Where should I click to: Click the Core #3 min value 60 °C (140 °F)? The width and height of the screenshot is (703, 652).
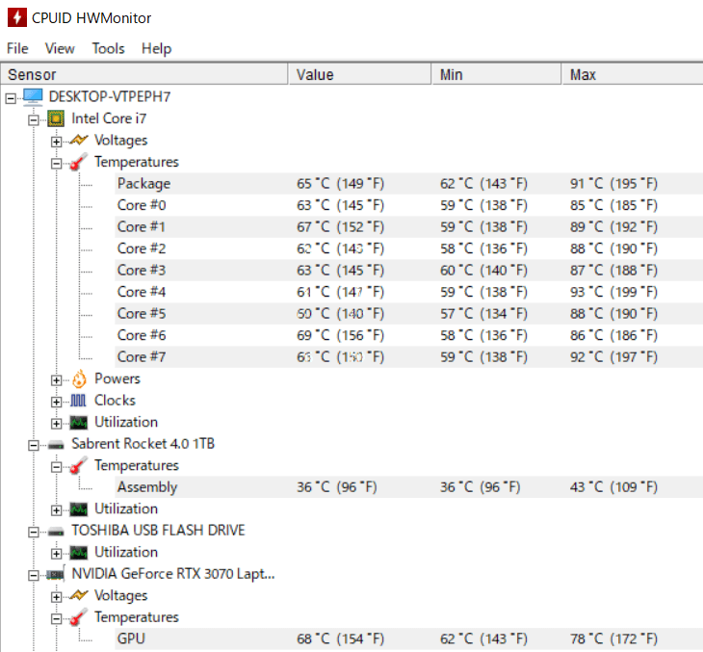pos(483,270)
